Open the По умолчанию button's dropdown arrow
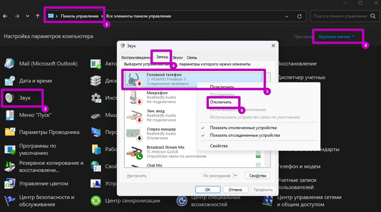This screenshot has height=212, width=381. click(236, 176)
